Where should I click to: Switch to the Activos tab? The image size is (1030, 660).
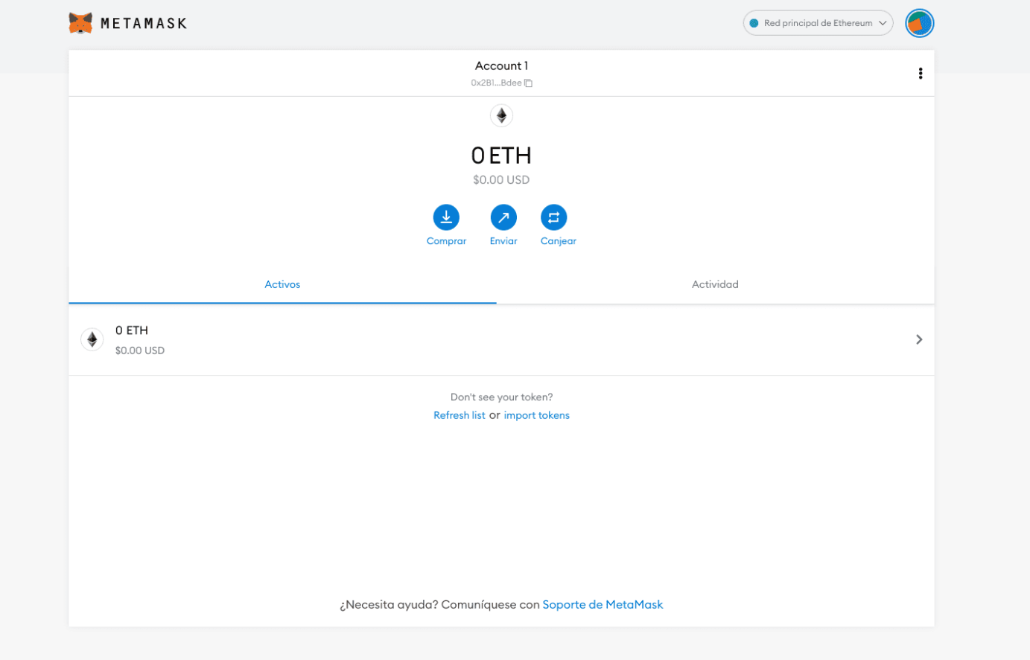[x=282, y=284]
